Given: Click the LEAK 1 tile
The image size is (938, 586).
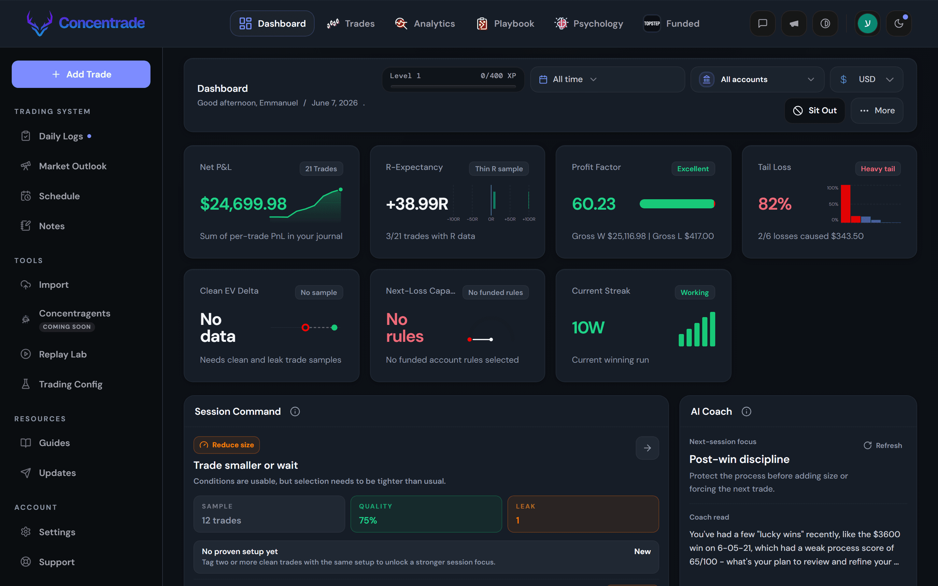Looking at the screenshot, I should [x=583, y=514].
